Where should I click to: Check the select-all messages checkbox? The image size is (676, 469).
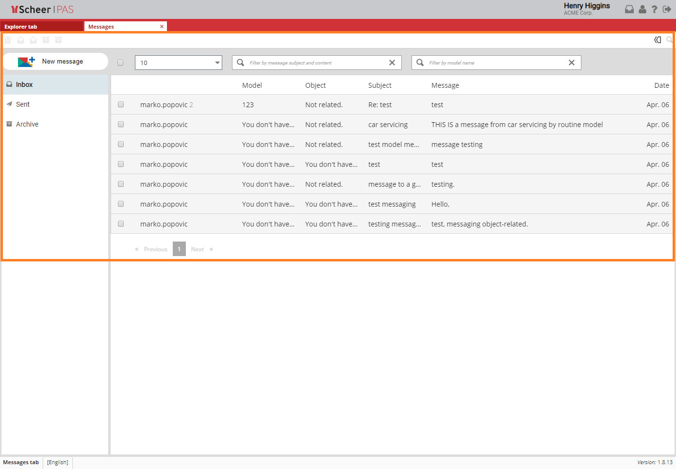coord(120,62)
